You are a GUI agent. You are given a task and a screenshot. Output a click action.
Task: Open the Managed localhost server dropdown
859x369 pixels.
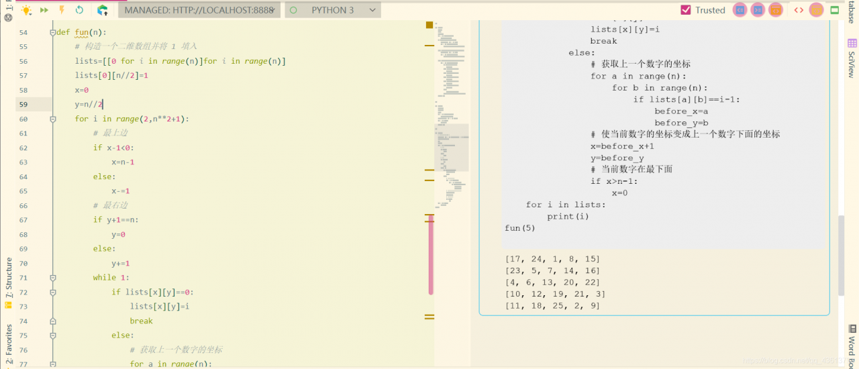pyautogui.click(x=199, y=10)
